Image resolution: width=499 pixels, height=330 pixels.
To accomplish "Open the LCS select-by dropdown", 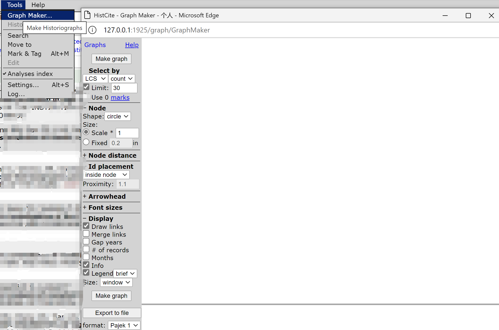I will point(95,79).
